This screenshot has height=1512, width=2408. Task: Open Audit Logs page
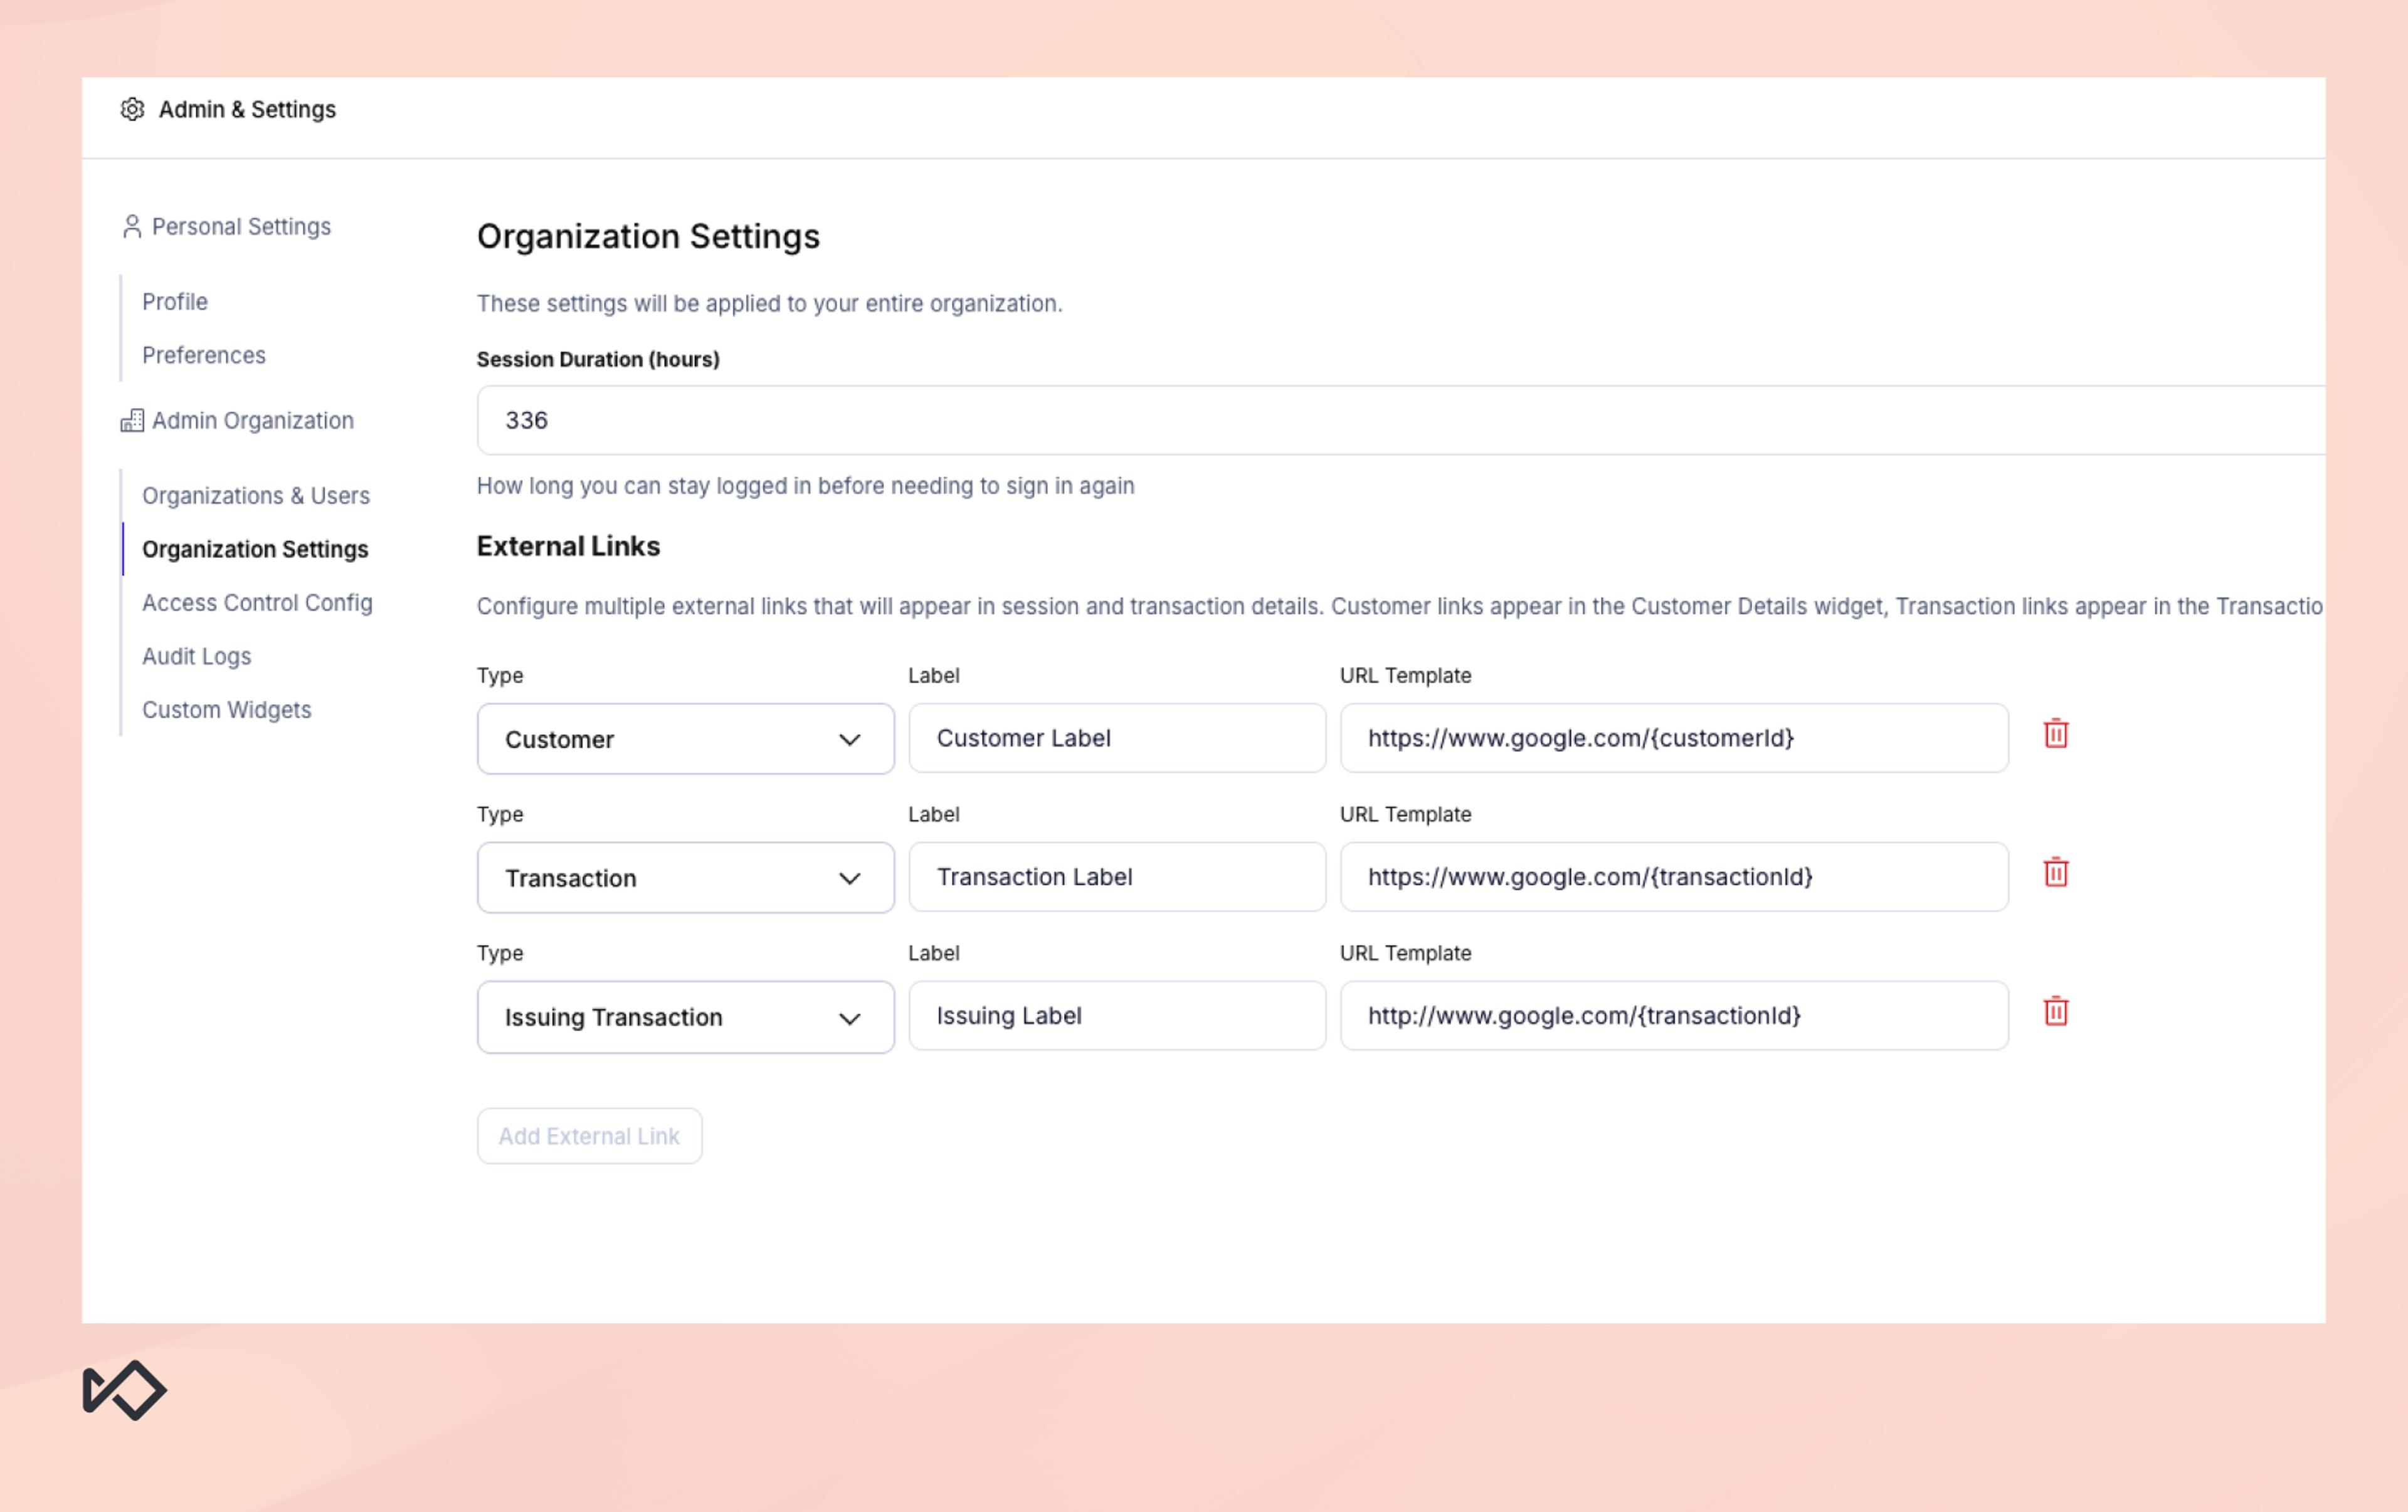coord(197,656)
